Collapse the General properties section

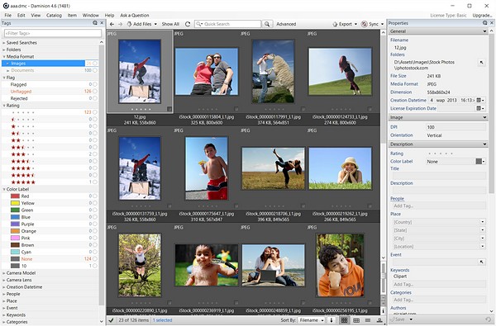pos(484,31)
